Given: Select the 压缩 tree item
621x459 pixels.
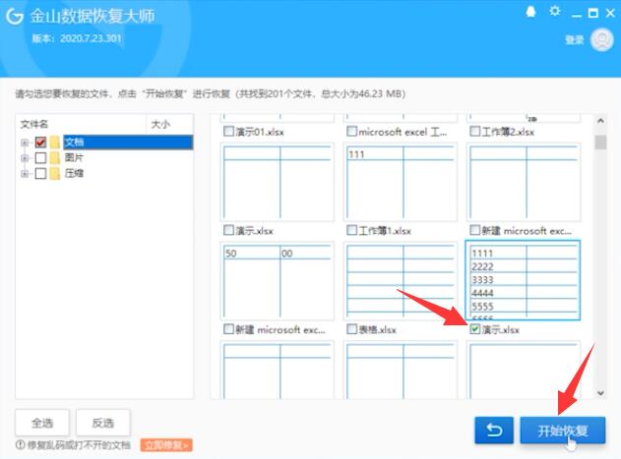Looking at the screenshot, I should (74, 173).
